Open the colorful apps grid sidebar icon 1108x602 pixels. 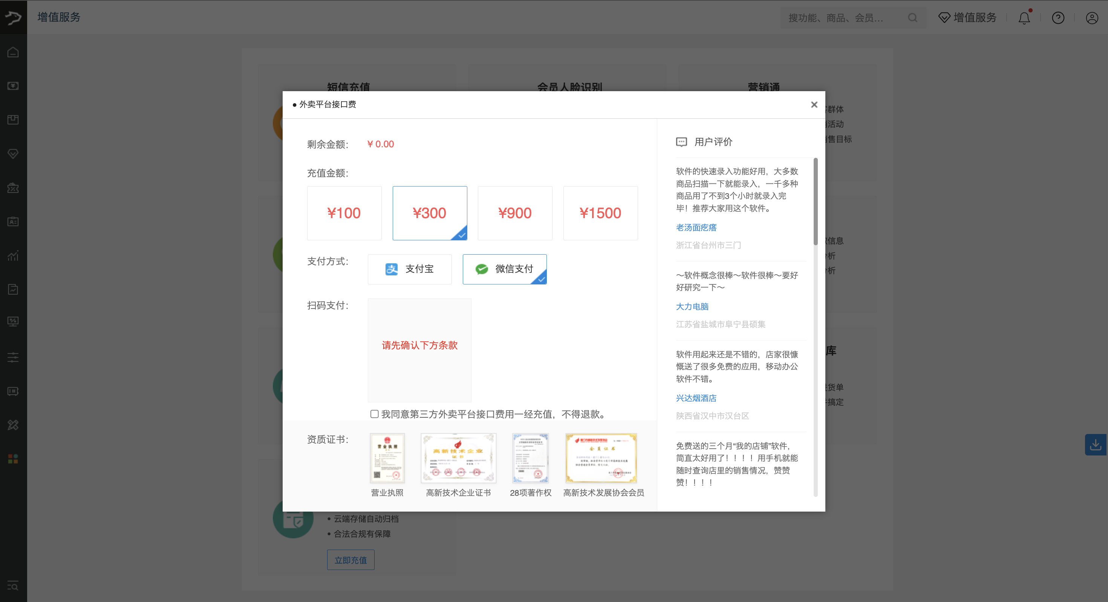(x=13, y=459)
